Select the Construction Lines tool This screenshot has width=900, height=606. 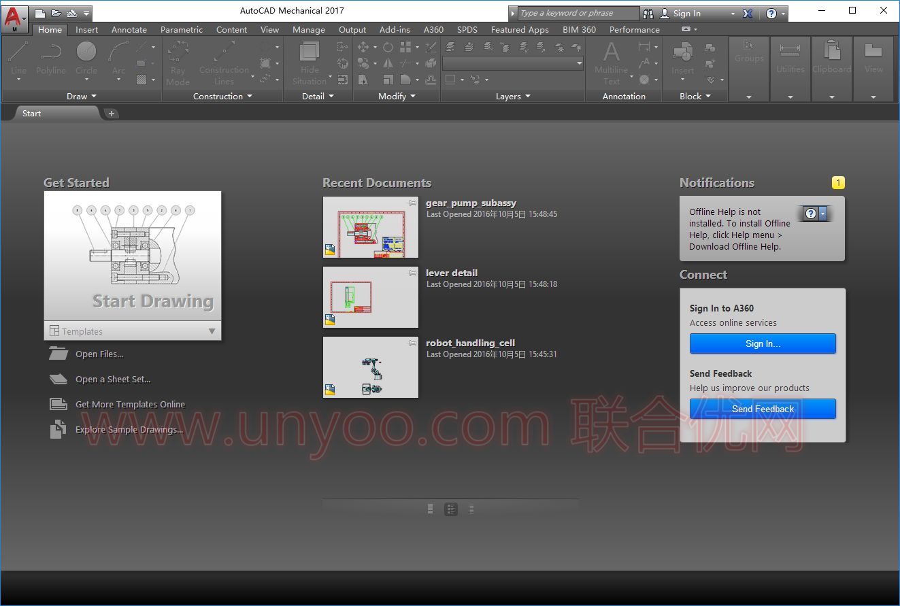pos(224,63)
